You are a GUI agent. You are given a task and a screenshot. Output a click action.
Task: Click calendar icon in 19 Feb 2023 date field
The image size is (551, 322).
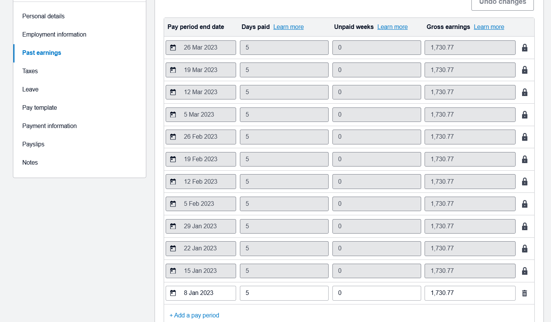coord(173,159)
